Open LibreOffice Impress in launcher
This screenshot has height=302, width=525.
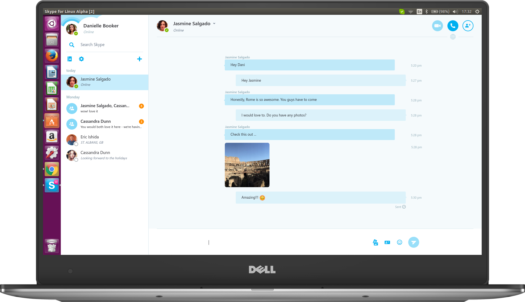tap(52, 105)
